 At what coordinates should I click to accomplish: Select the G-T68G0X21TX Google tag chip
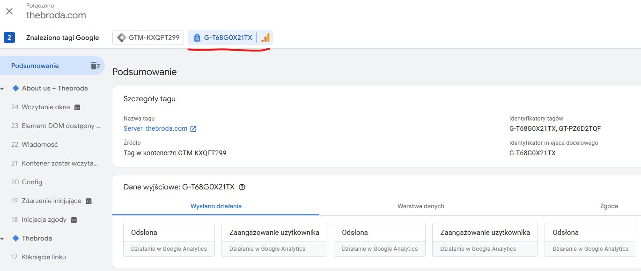tap(230, 38)
